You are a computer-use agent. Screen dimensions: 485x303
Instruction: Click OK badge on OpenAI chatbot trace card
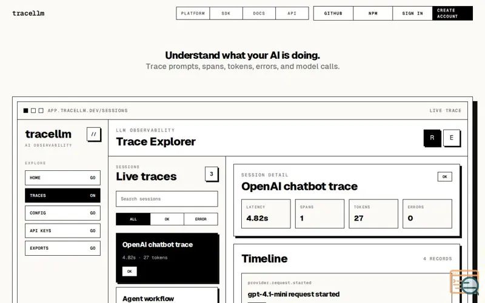(130, 271)
